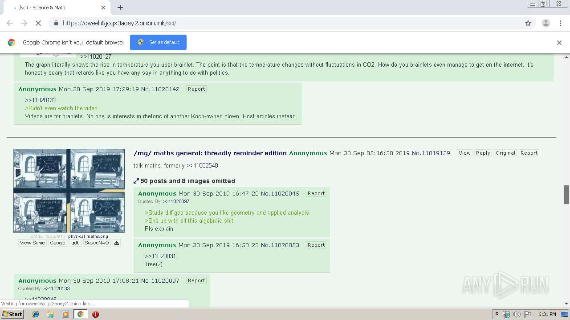570x320 pixels.
Task: Click the address bar URL field
Action: [x=285, y=23]
